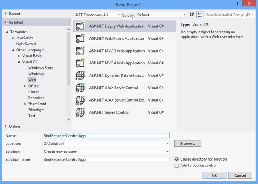Select the Silverlight template category

click(36, 110)
